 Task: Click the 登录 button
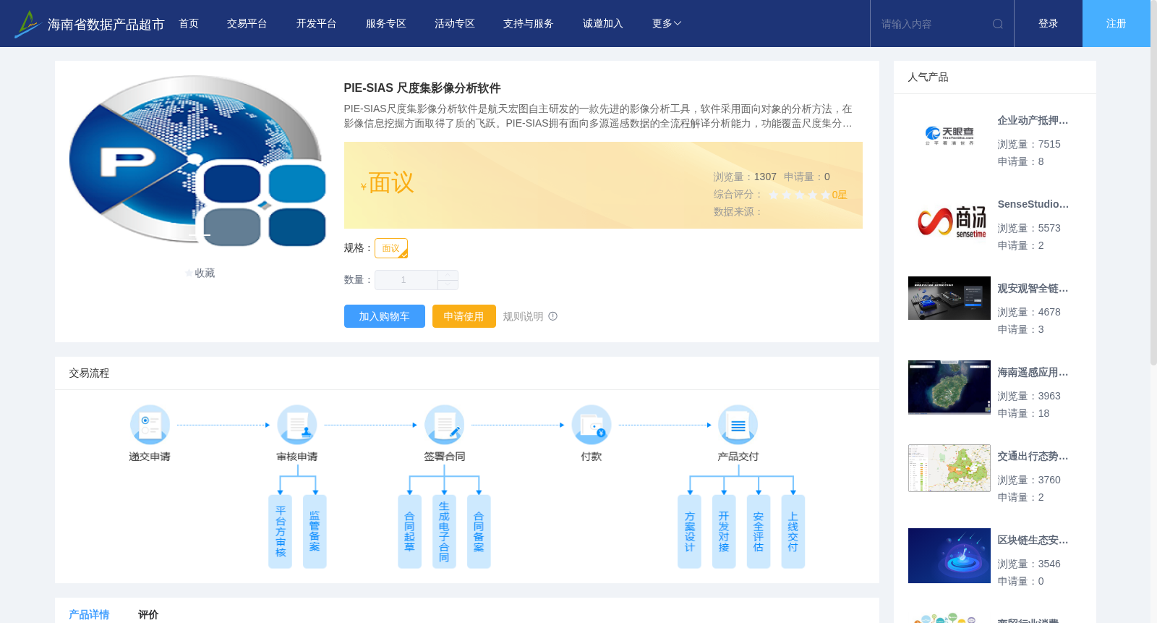coord(1049,24)
